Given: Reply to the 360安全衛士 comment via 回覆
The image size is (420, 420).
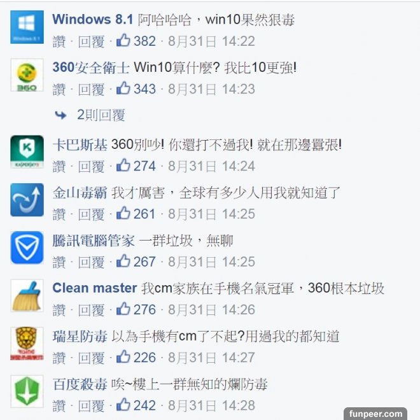Looking at the screenshot, I should 91,90.
